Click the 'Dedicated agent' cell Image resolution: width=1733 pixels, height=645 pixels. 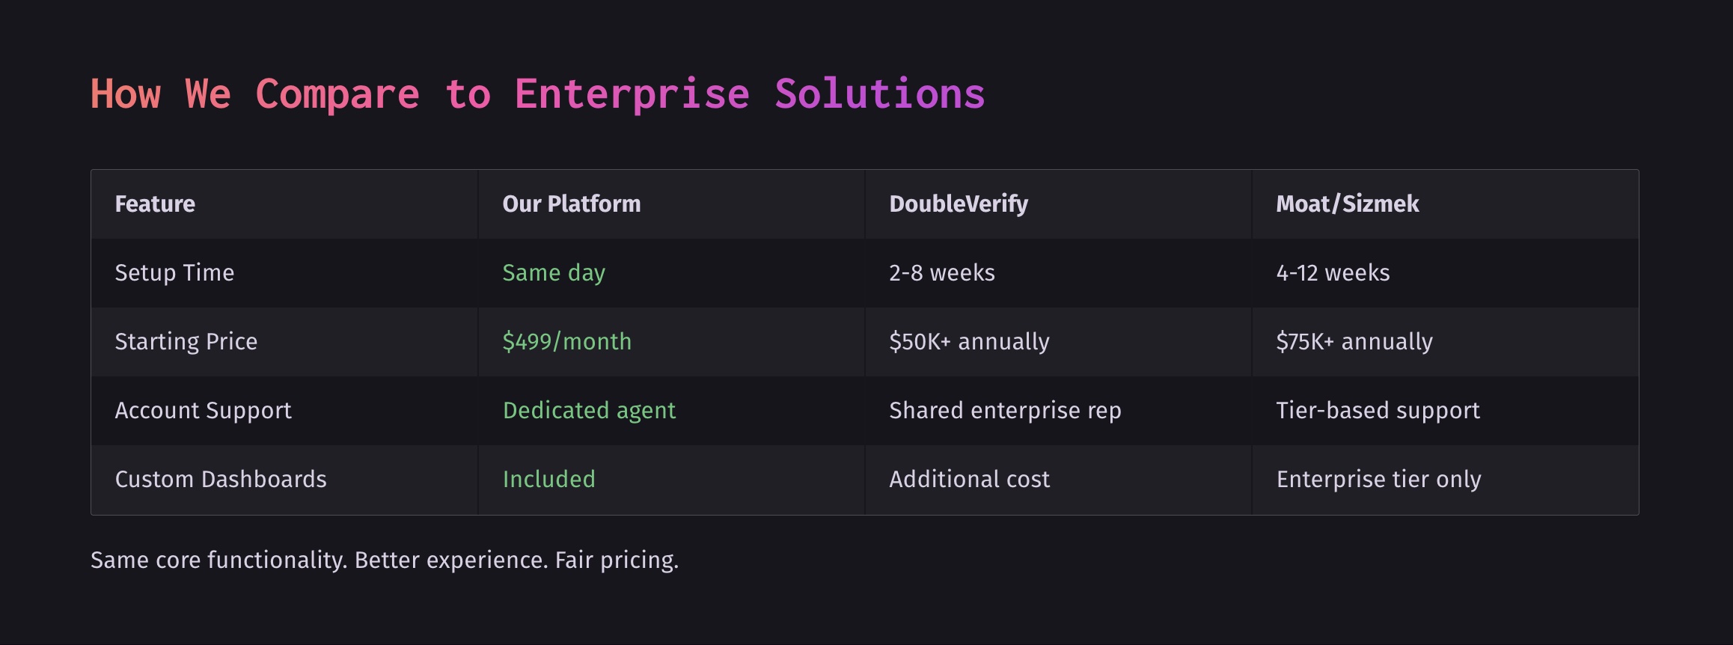(x=589, y=411)
